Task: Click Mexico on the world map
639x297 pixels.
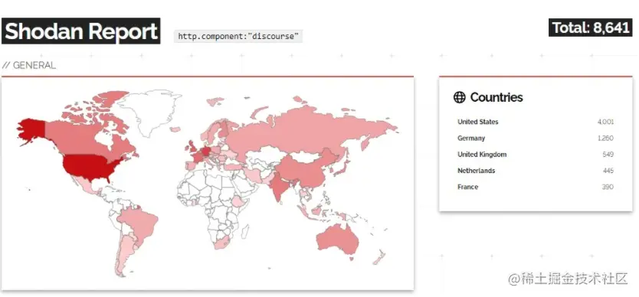Action: click(87, 186)
